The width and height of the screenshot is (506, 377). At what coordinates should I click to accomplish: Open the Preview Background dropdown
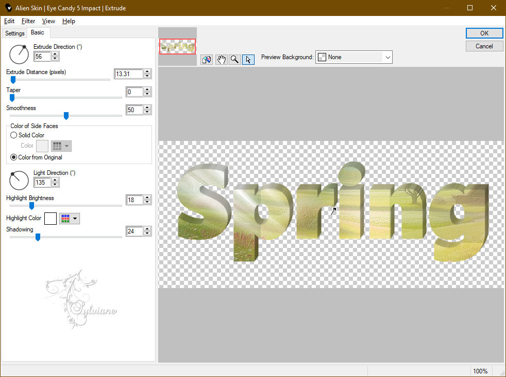(353, 57)
